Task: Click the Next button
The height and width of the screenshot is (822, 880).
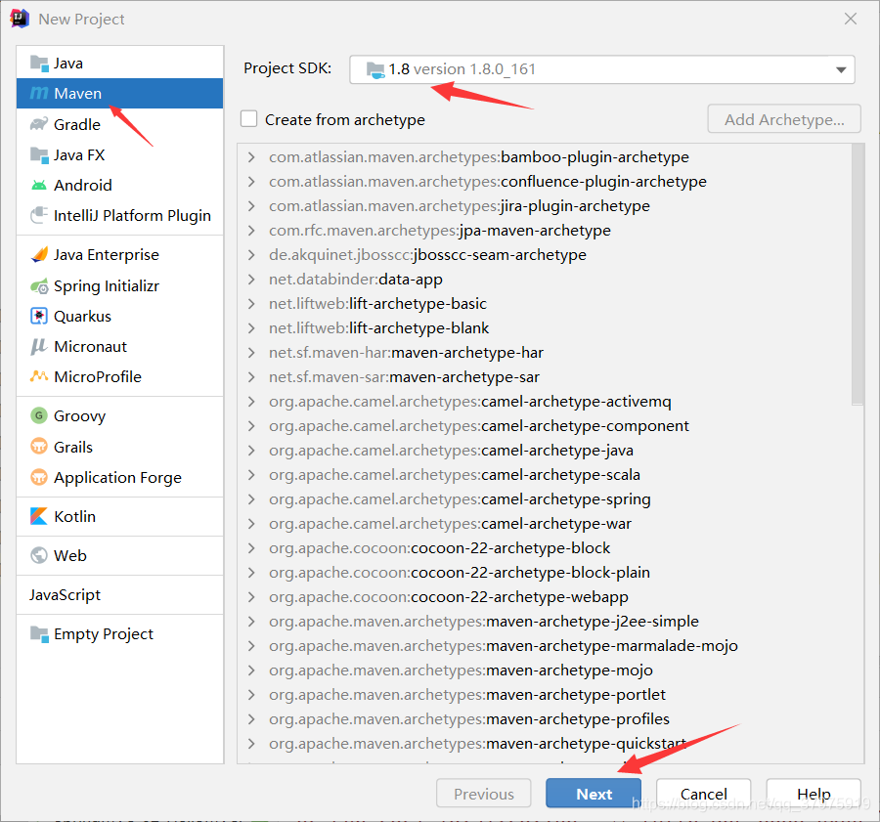Action: tap(594, 794)
